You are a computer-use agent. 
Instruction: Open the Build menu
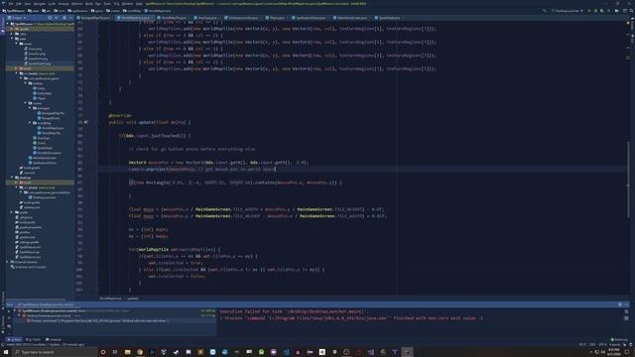click(x=88, y=4)
